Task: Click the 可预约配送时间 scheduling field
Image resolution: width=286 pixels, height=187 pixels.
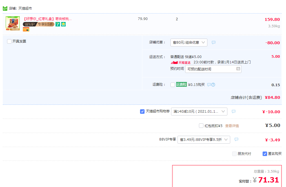Action: (x=213, y=69)
